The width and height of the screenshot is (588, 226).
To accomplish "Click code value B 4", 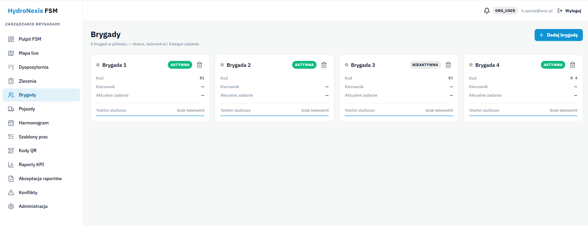I will tap(574, 78).
